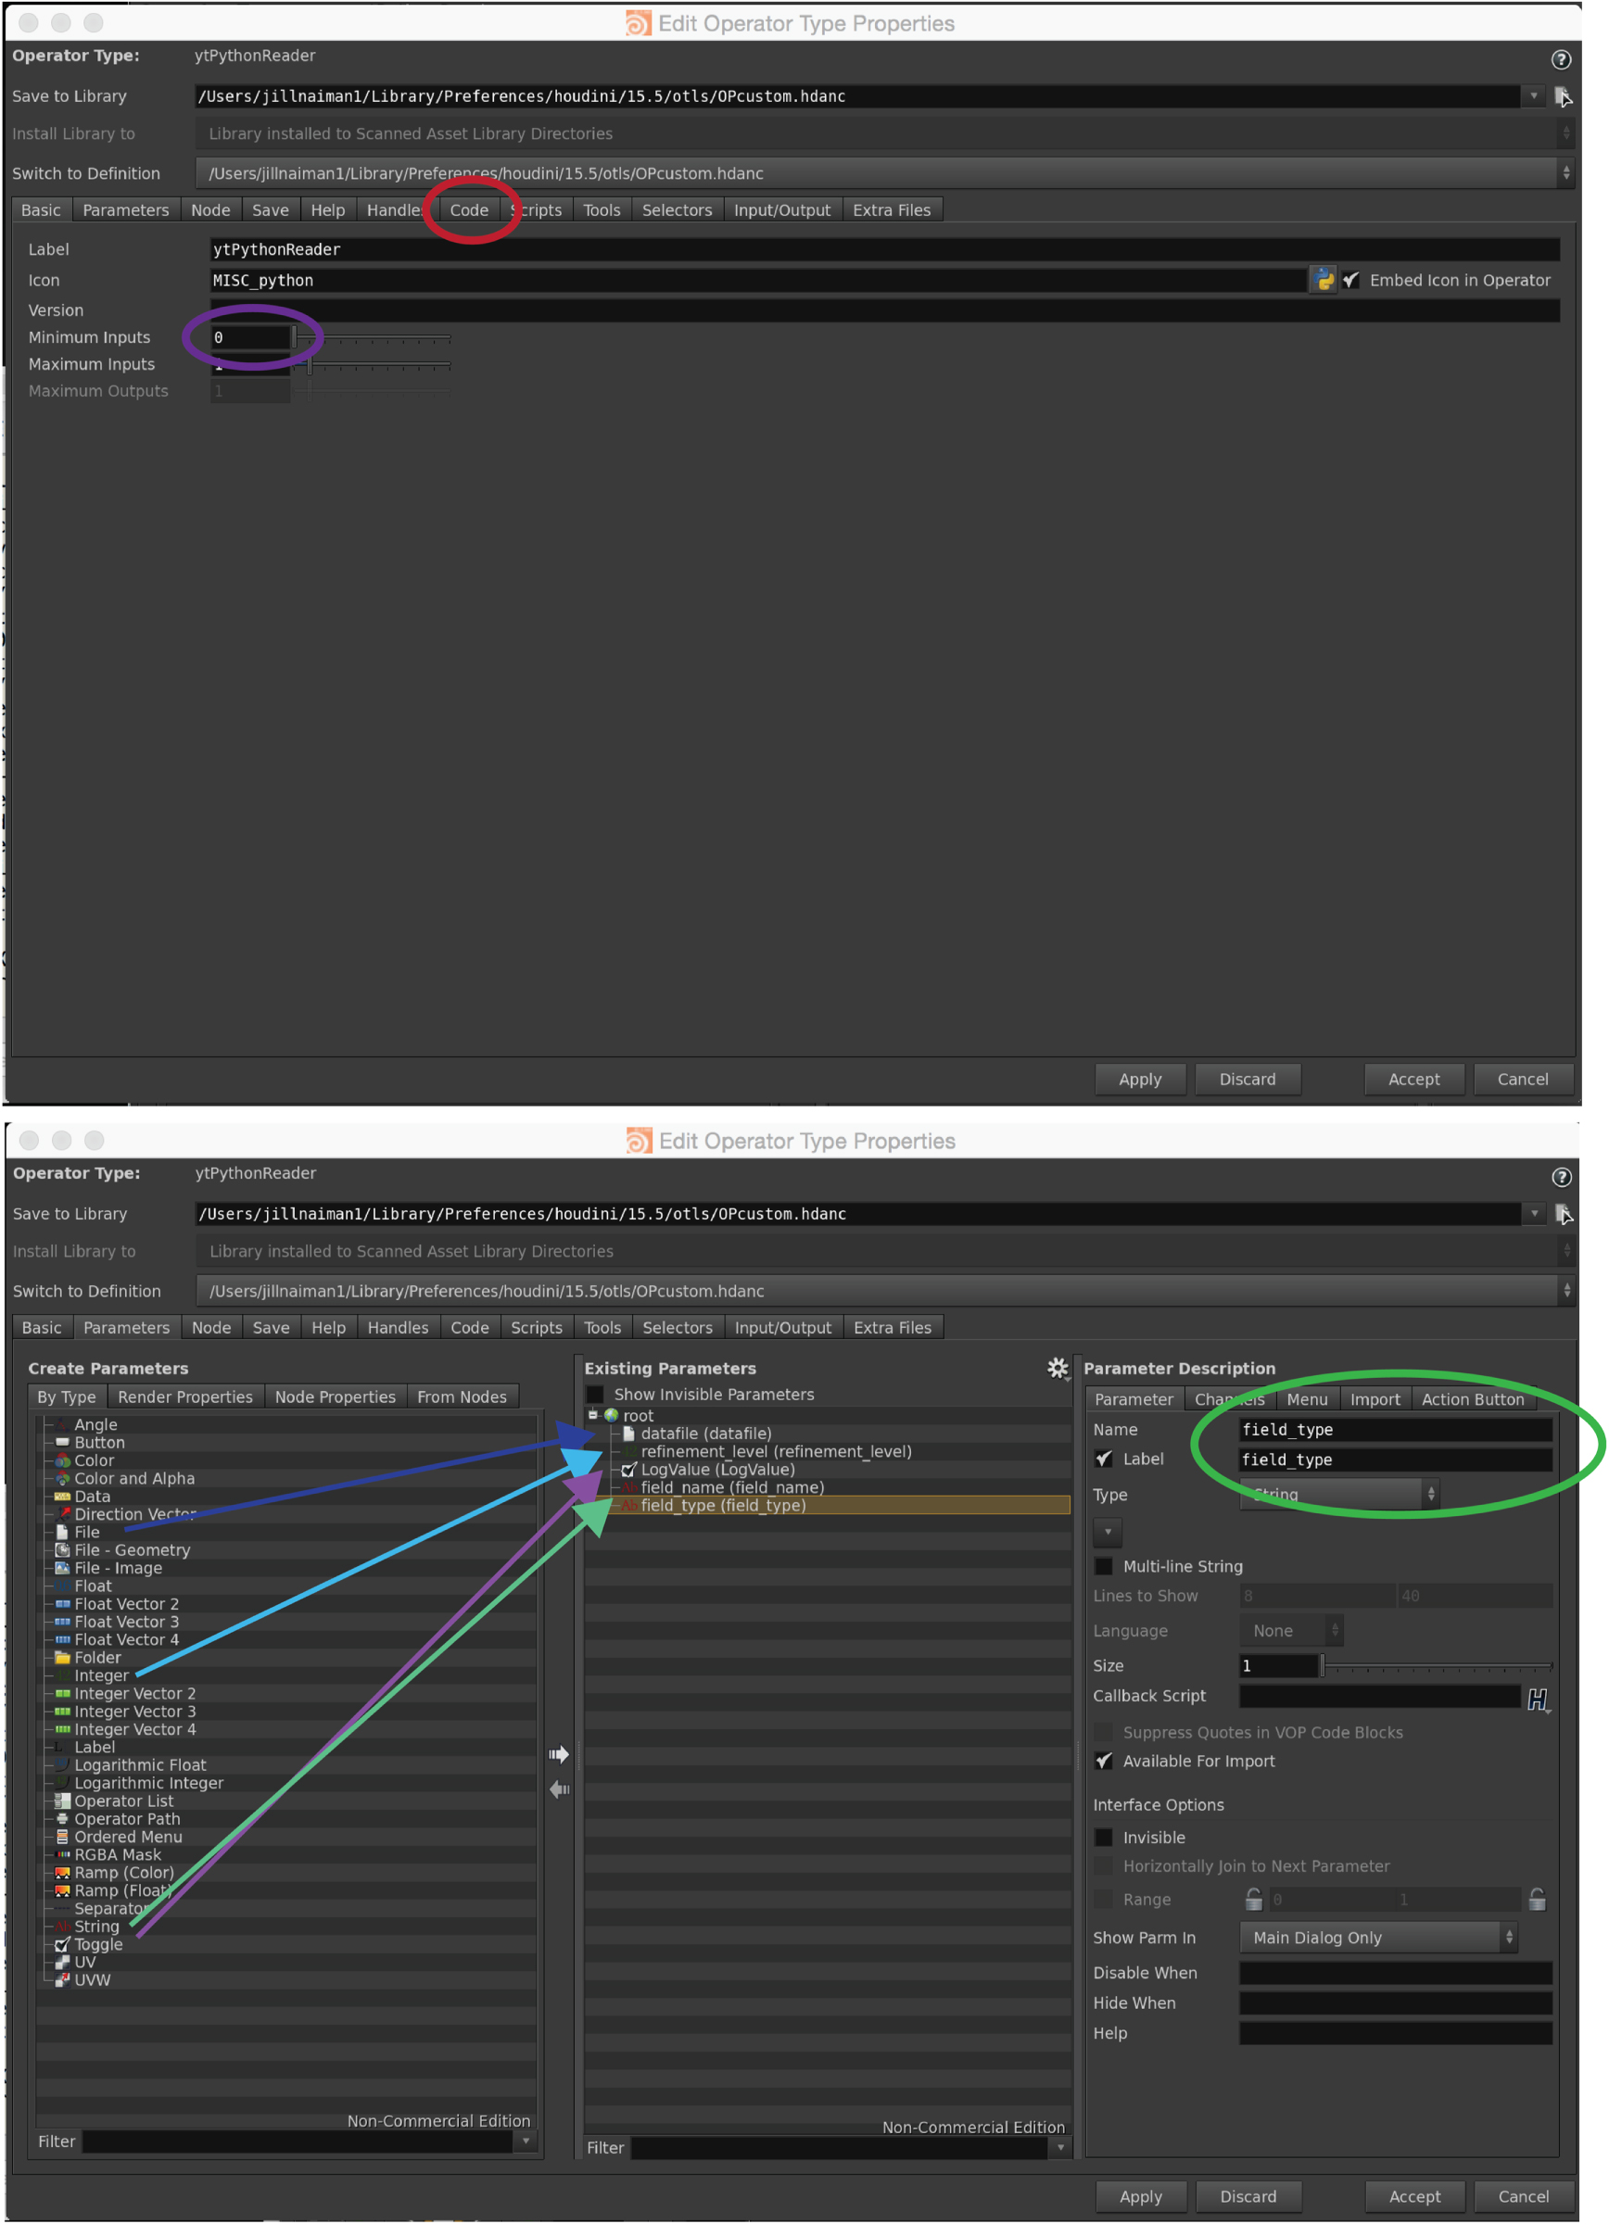Screen dimensions: 1609x2224
Task: Open the Type dropdown showing String
Action: [1338, 1495]
